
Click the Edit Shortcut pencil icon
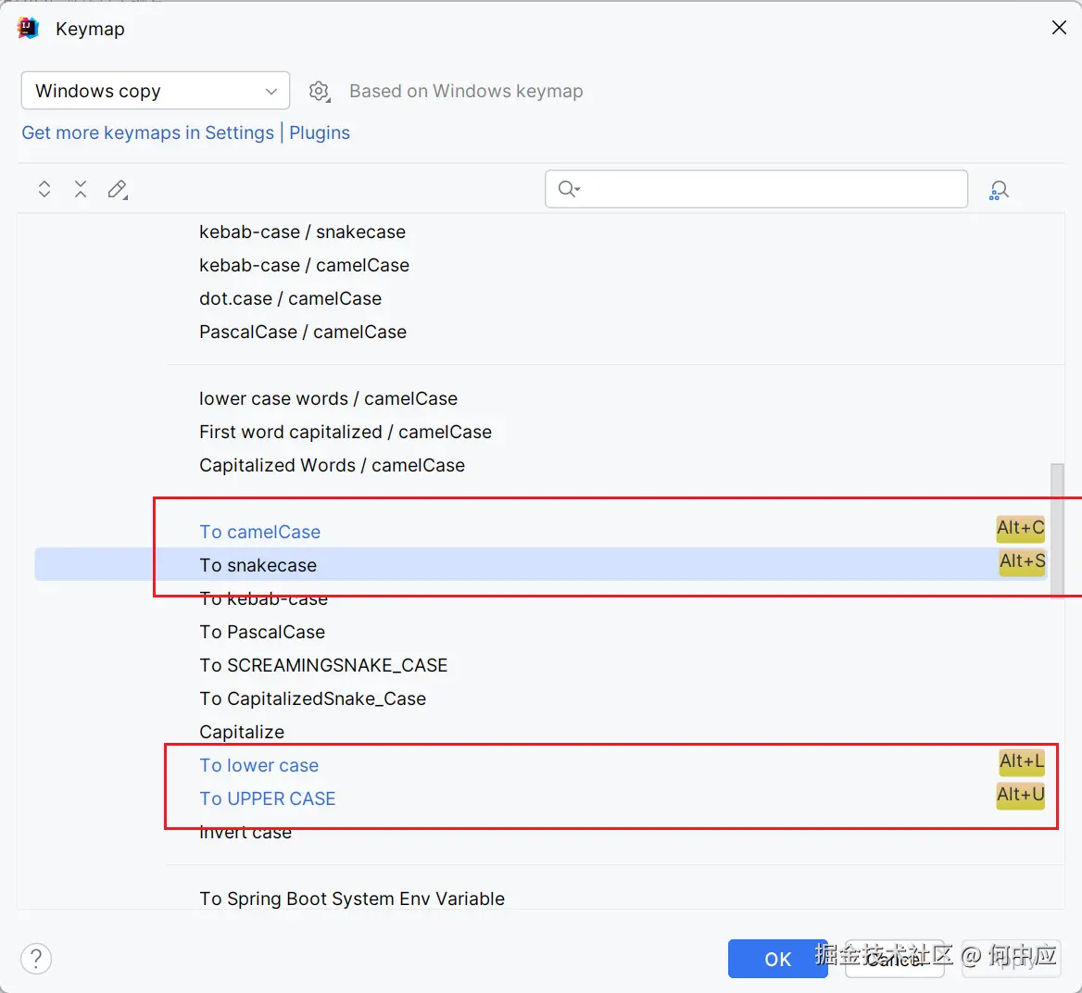point(118,190)
